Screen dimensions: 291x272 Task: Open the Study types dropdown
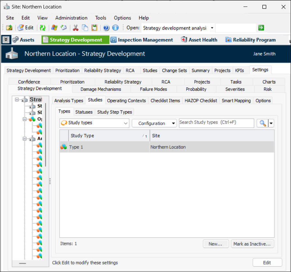point(94,123)
